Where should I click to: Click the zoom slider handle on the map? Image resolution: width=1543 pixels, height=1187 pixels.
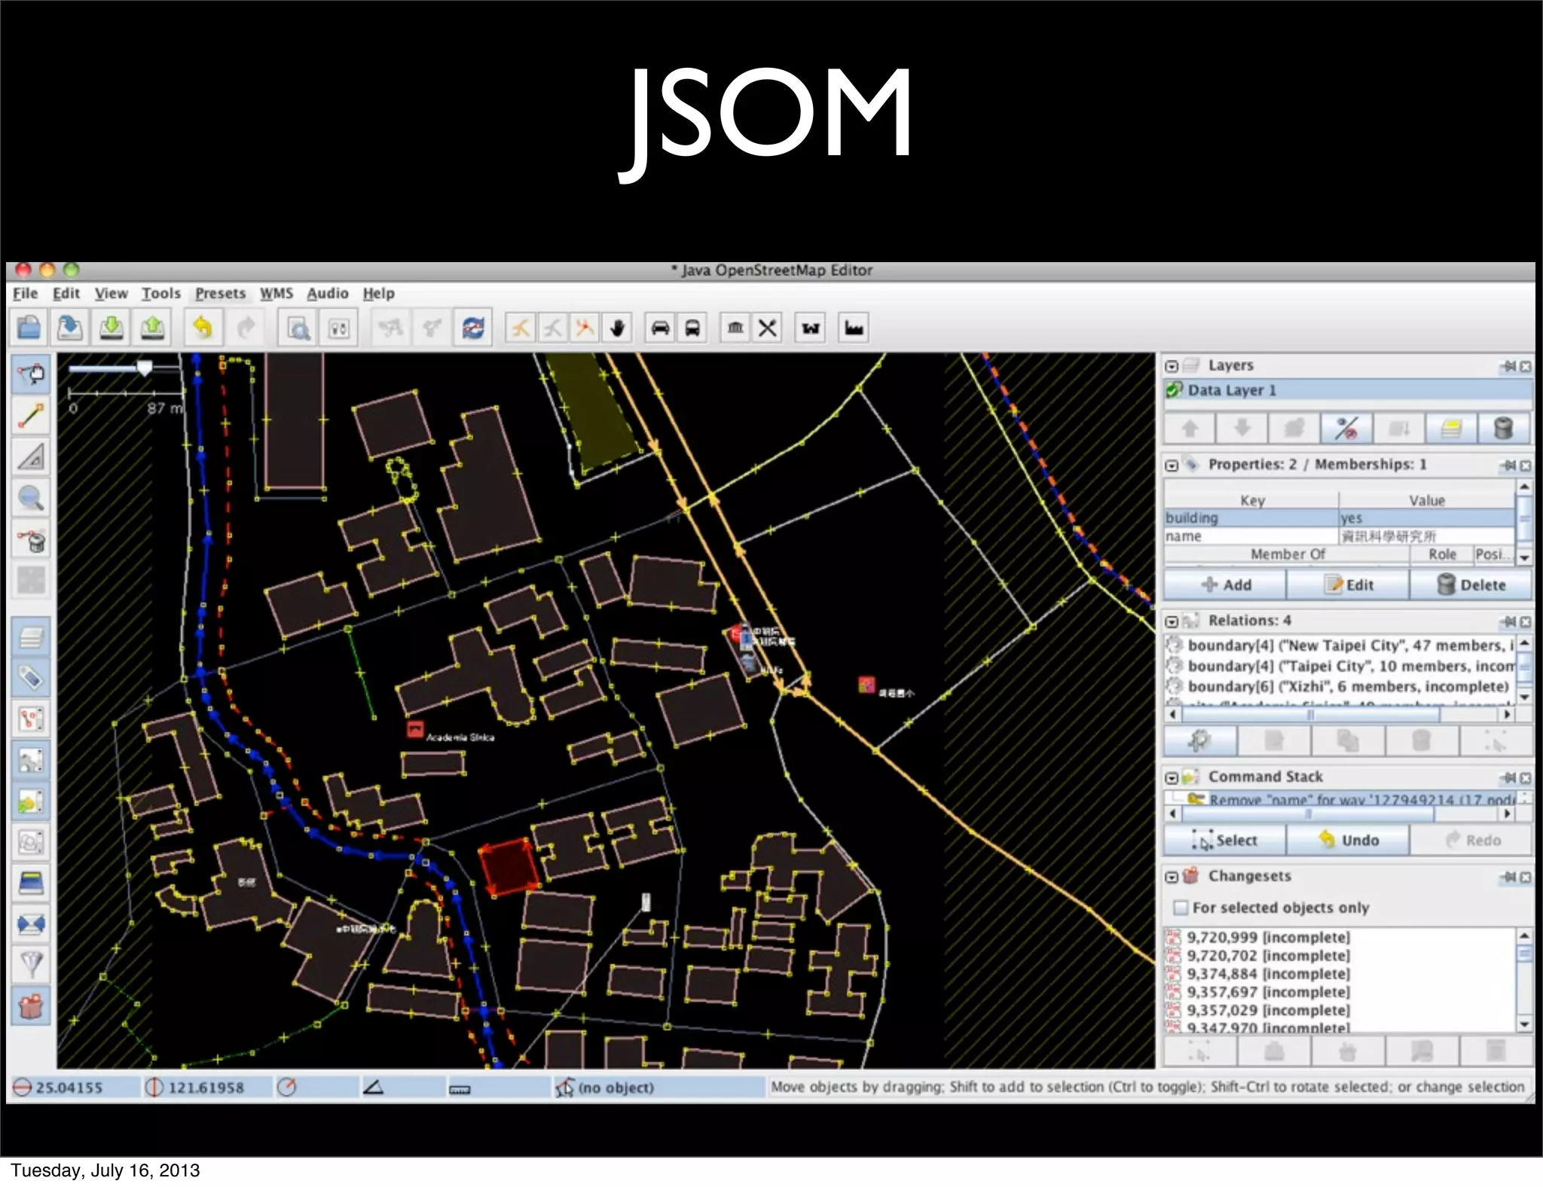pos(144,368)
